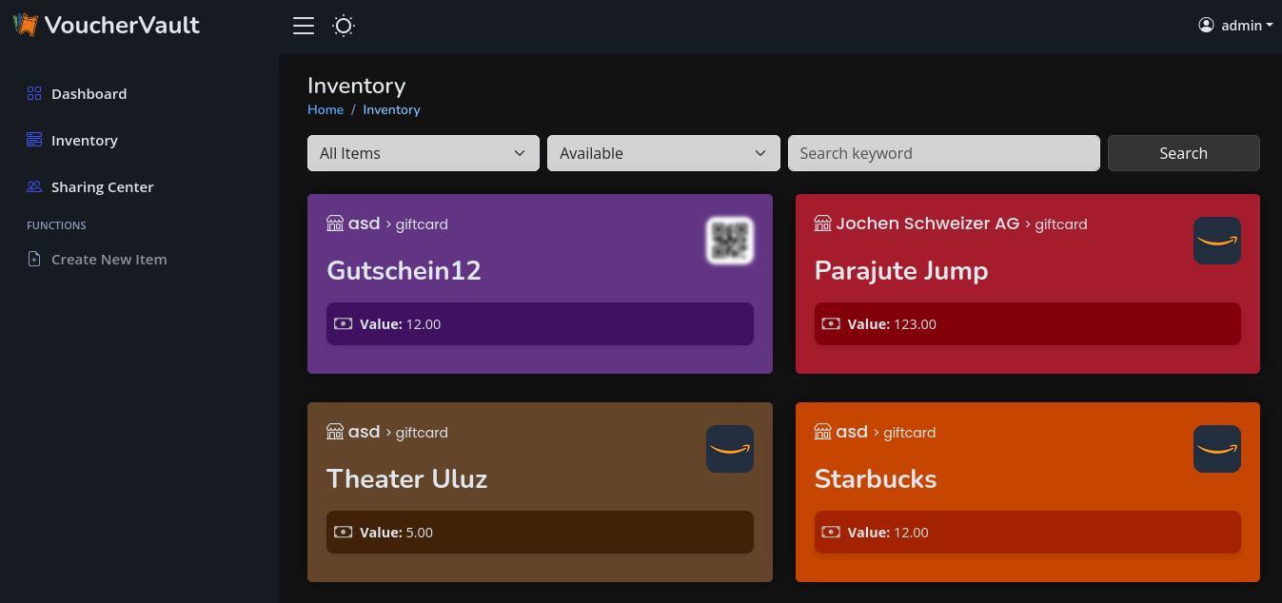The image size is (1282, 603).
Task: Open the Gutschein12 QR code thumbnail
Action: click(730, 241)
